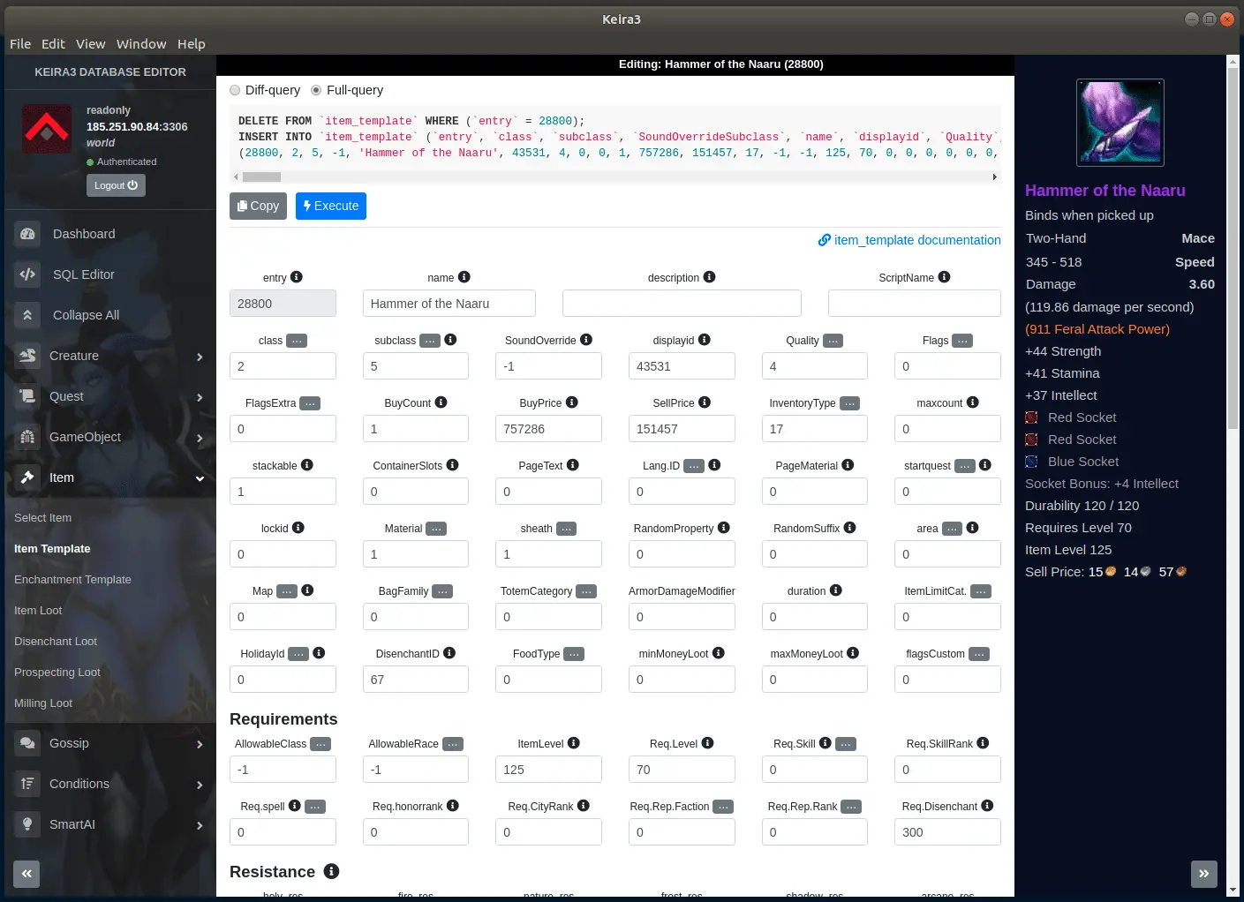Click the SQL query horizontal scrollbar
The width and height of the screenshot is (1244, 902).
(614, 177)
